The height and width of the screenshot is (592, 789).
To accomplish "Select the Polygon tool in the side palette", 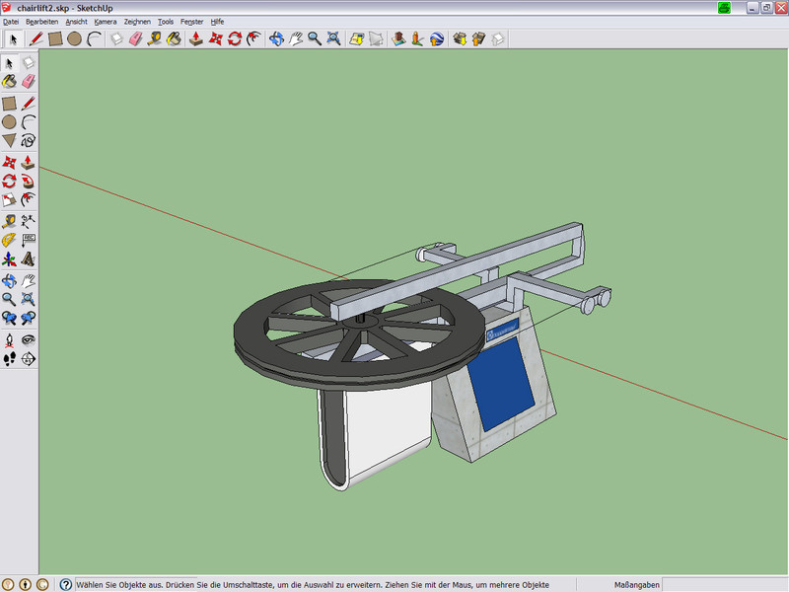I will [9, 140].
